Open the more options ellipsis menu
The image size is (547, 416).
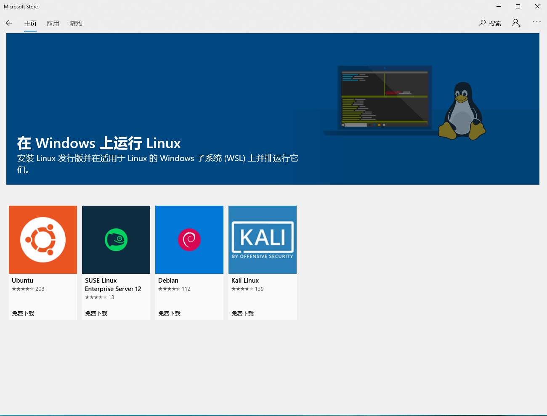(537, 22)
